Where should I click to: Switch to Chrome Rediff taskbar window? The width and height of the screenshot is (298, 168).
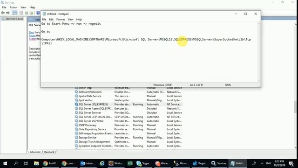click(50, 163)
